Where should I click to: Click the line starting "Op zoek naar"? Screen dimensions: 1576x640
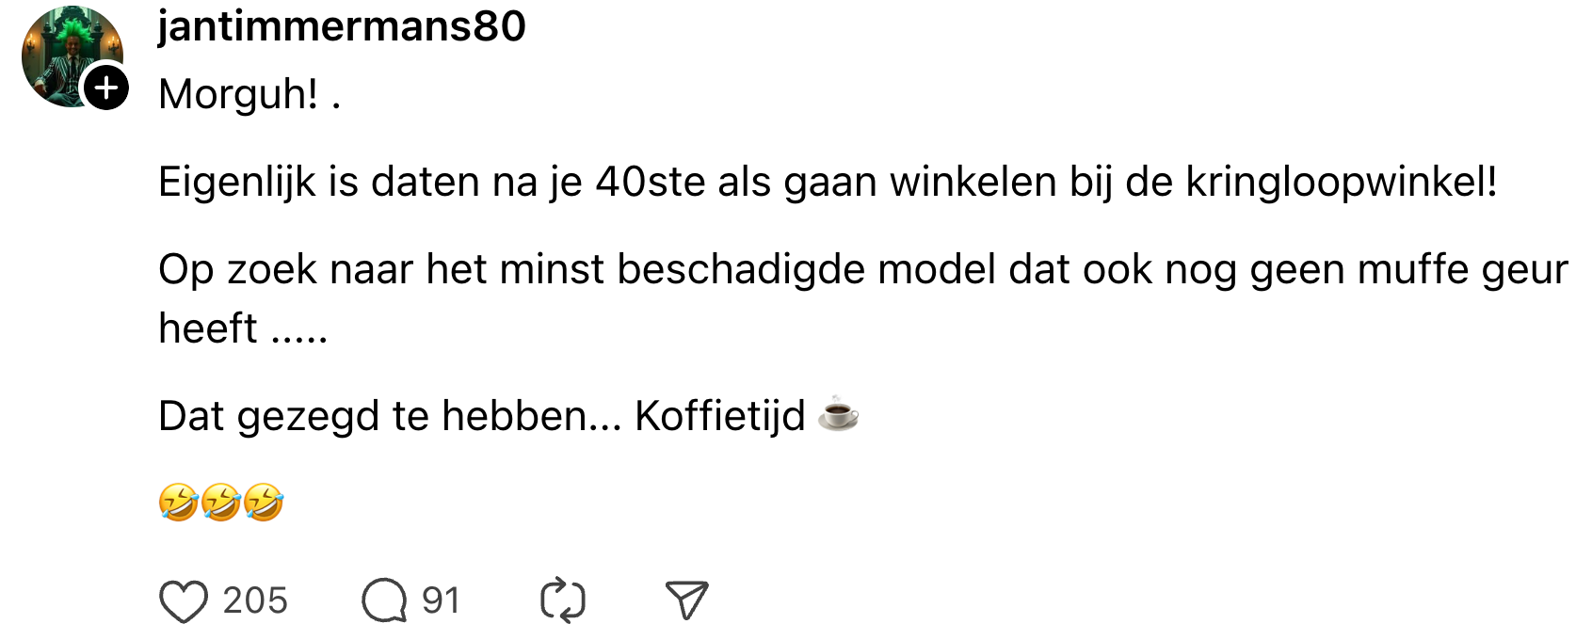click(x=861, y=270)
